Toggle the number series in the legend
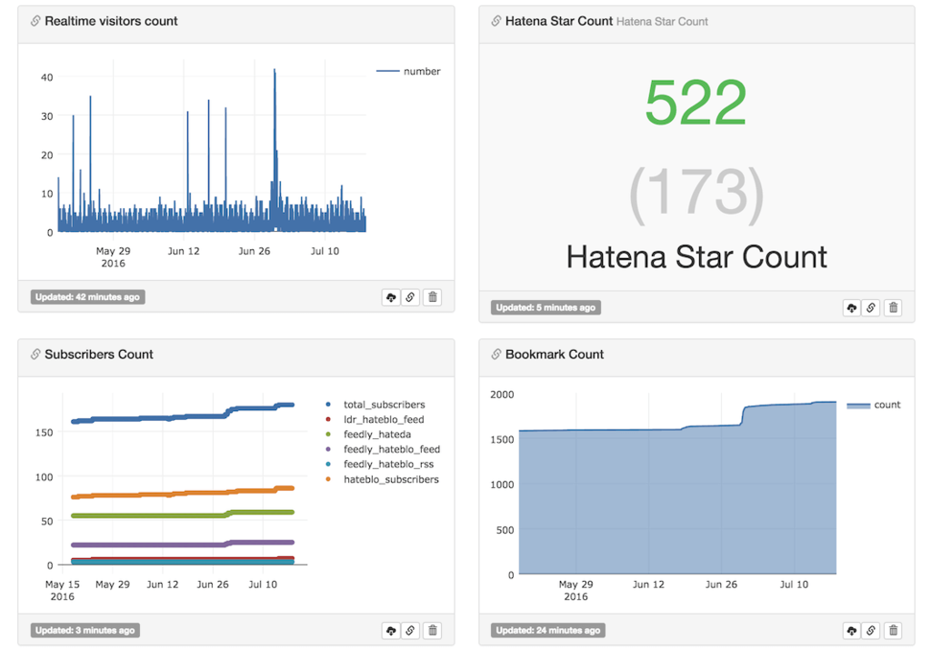Viewport: 931px width, 650px height. tap(408, 71)
